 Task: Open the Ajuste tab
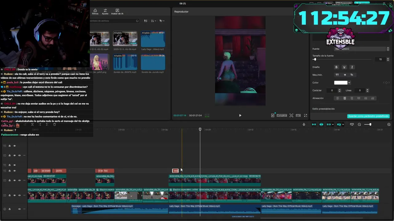105,12
